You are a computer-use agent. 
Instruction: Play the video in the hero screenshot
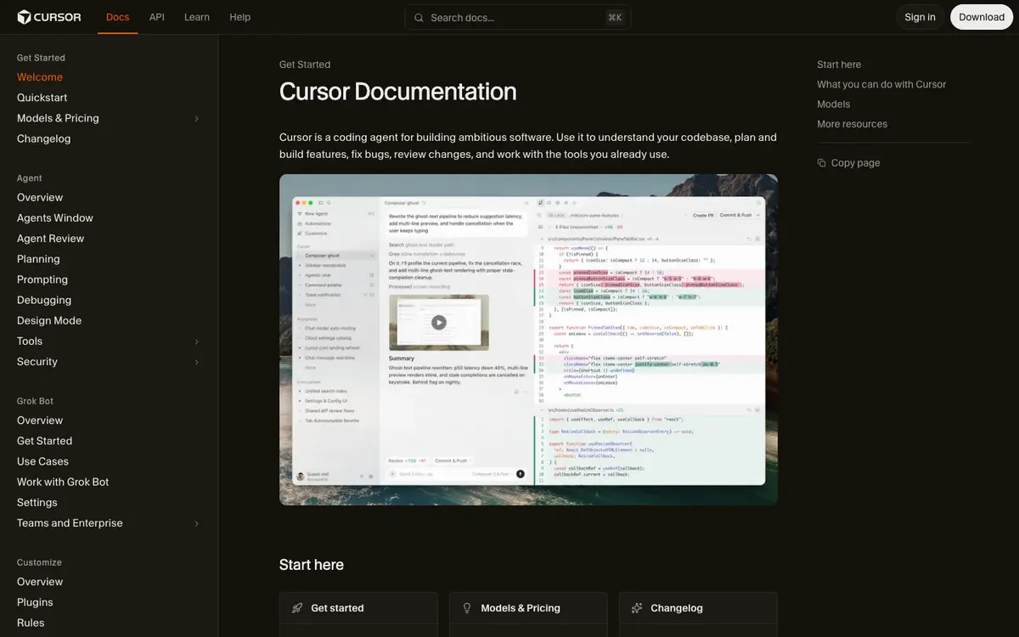(x=438, y=322)
